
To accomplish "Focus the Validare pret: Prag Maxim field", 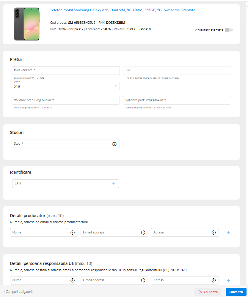I will 177,100.
